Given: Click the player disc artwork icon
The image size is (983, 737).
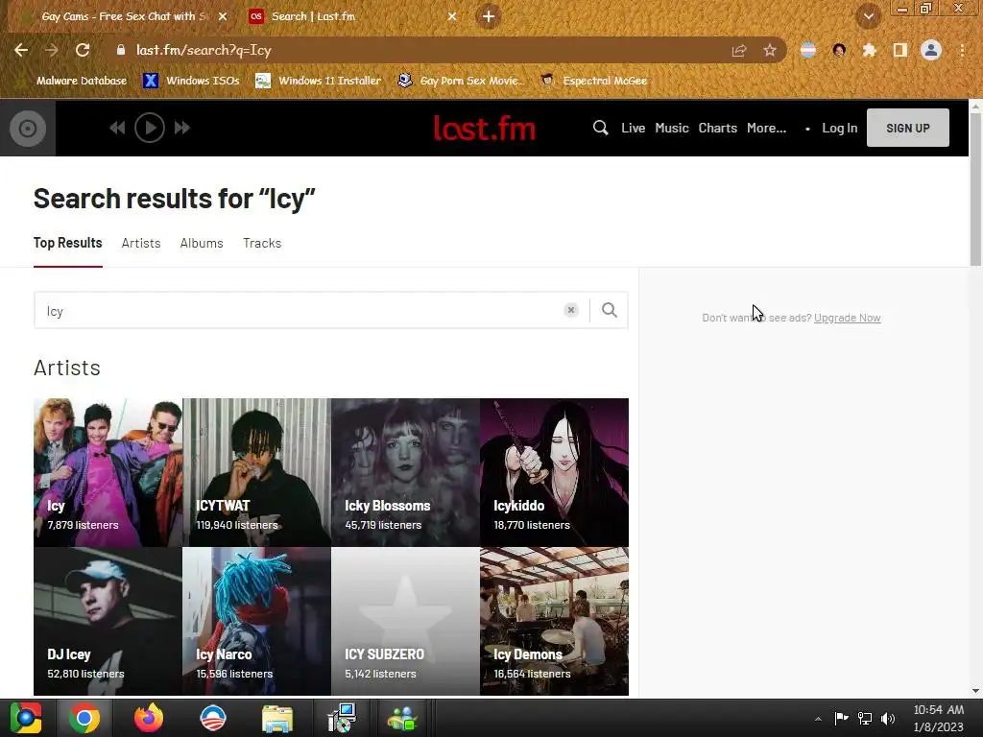Looking at the screenshot, I should pos(28,129).
